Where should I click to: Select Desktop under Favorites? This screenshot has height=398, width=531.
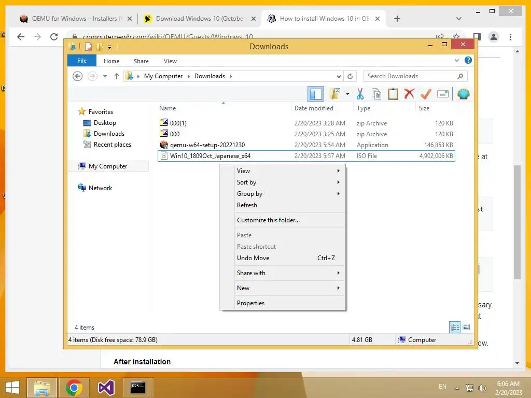[105, 123]
